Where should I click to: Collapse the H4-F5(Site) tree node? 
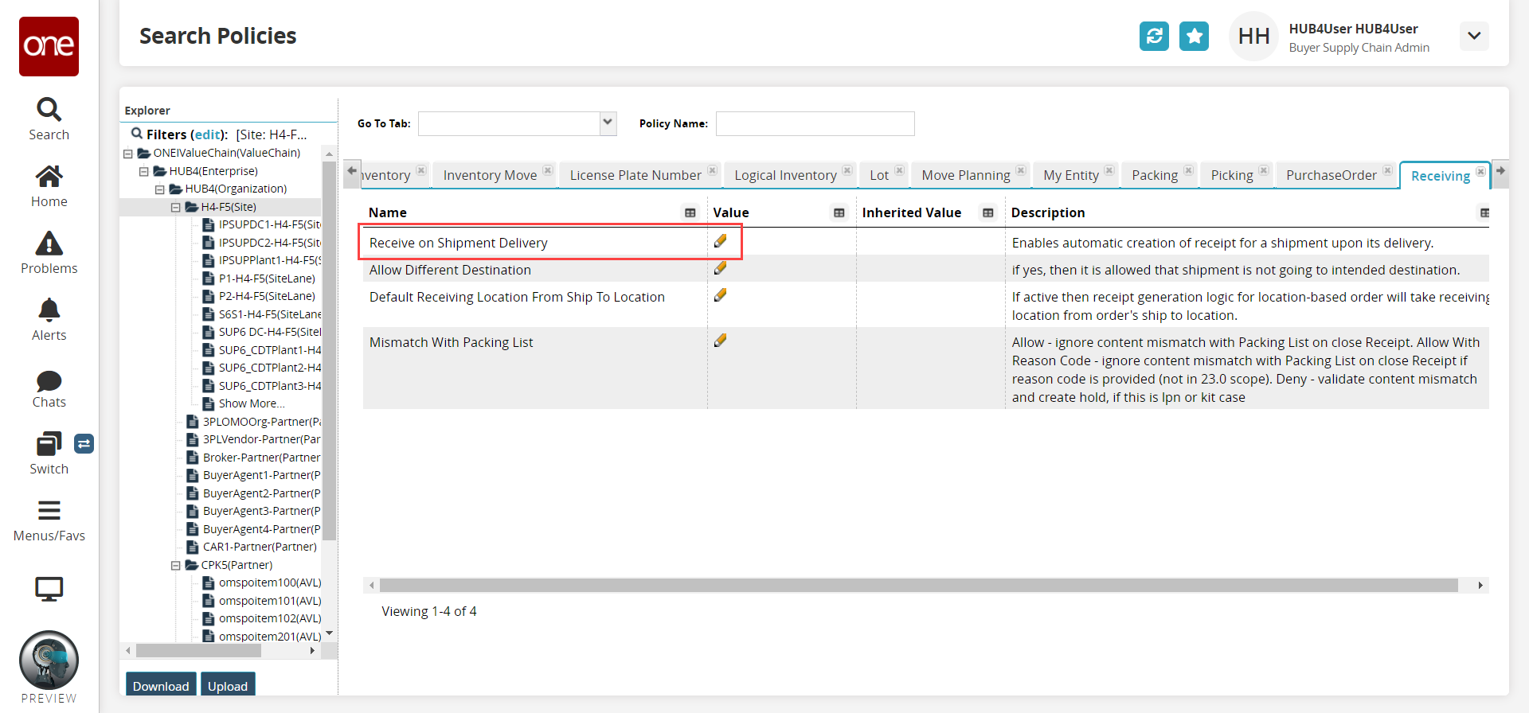pyautogui.click(x=176, y=207)
